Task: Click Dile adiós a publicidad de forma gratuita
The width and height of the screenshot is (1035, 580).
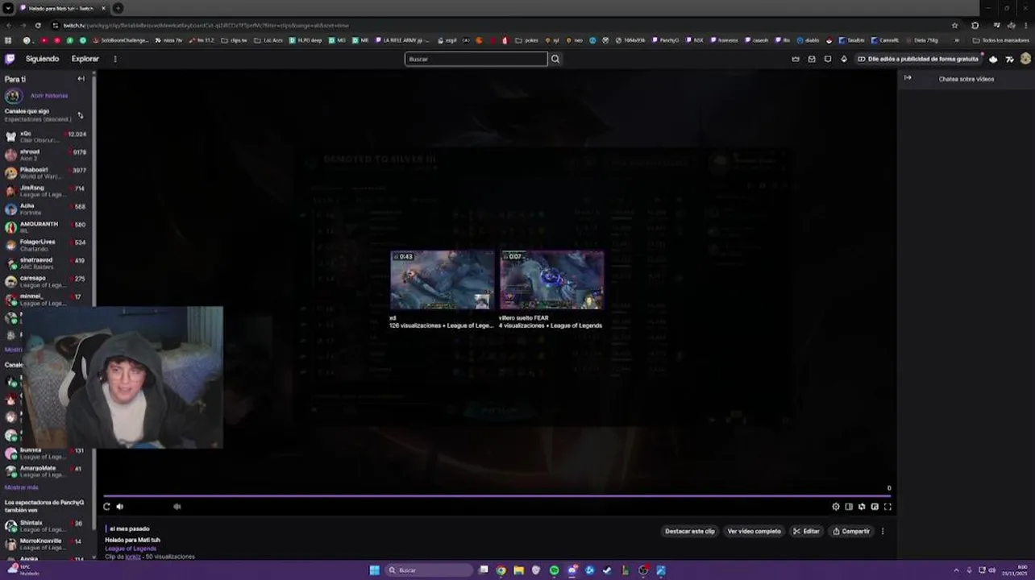Action: (x=918, y=59)
